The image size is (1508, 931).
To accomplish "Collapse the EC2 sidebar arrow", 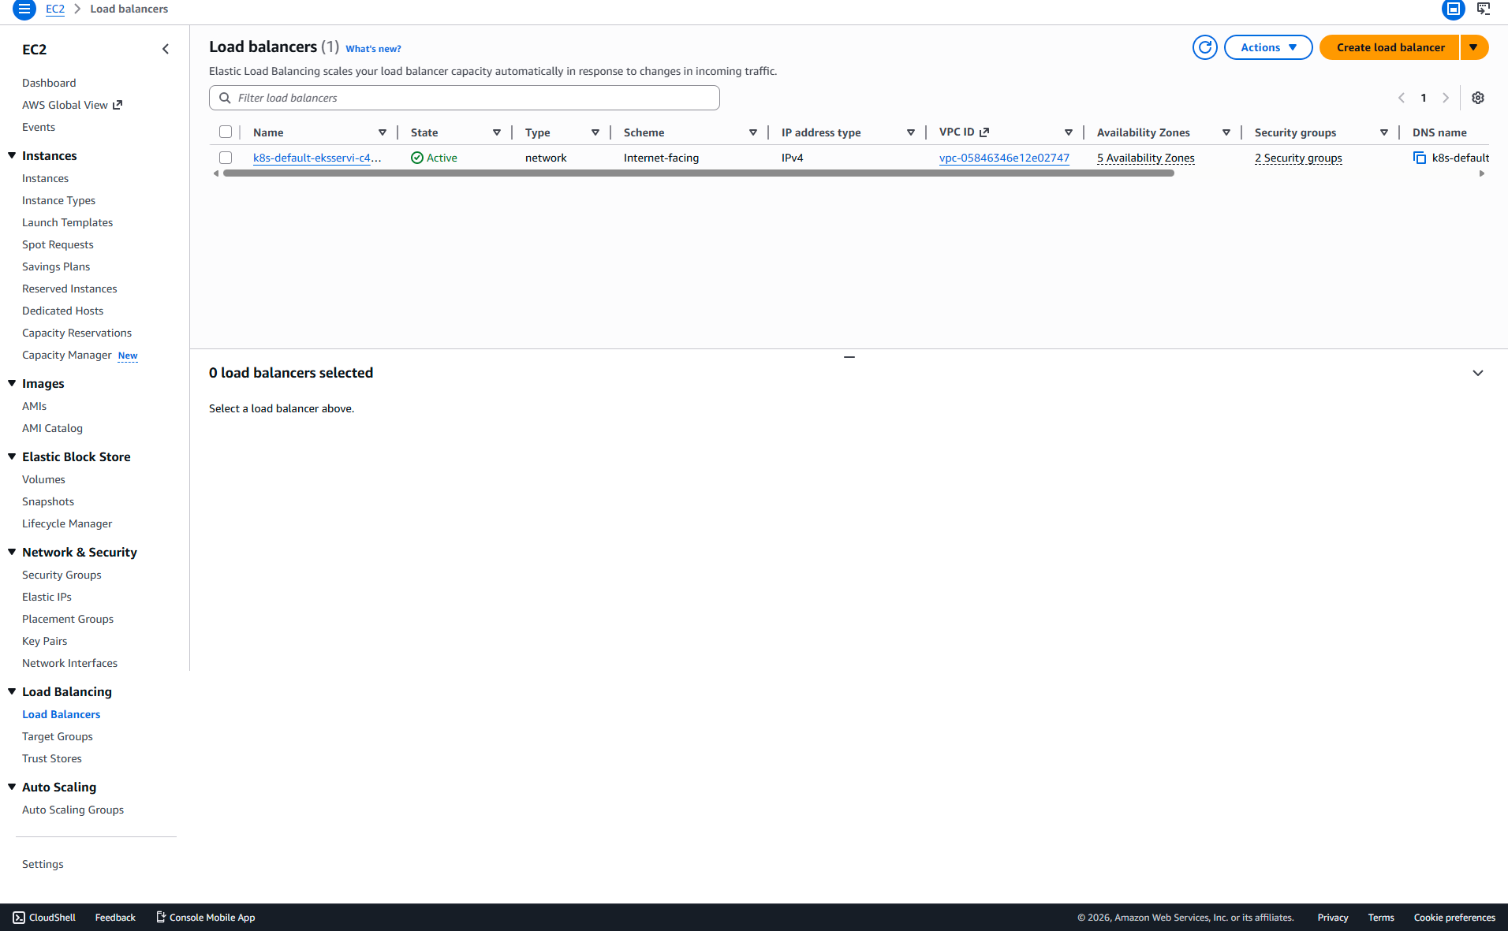I will [166, 49].
